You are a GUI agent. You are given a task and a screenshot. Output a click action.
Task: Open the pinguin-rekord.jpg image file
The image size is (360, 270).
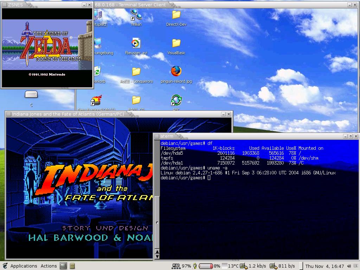[176, 72]
